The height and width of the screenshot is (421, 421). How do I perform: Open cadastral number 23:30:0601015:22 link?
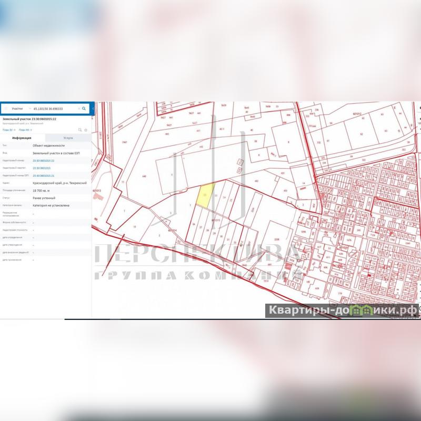coord(44,160)
